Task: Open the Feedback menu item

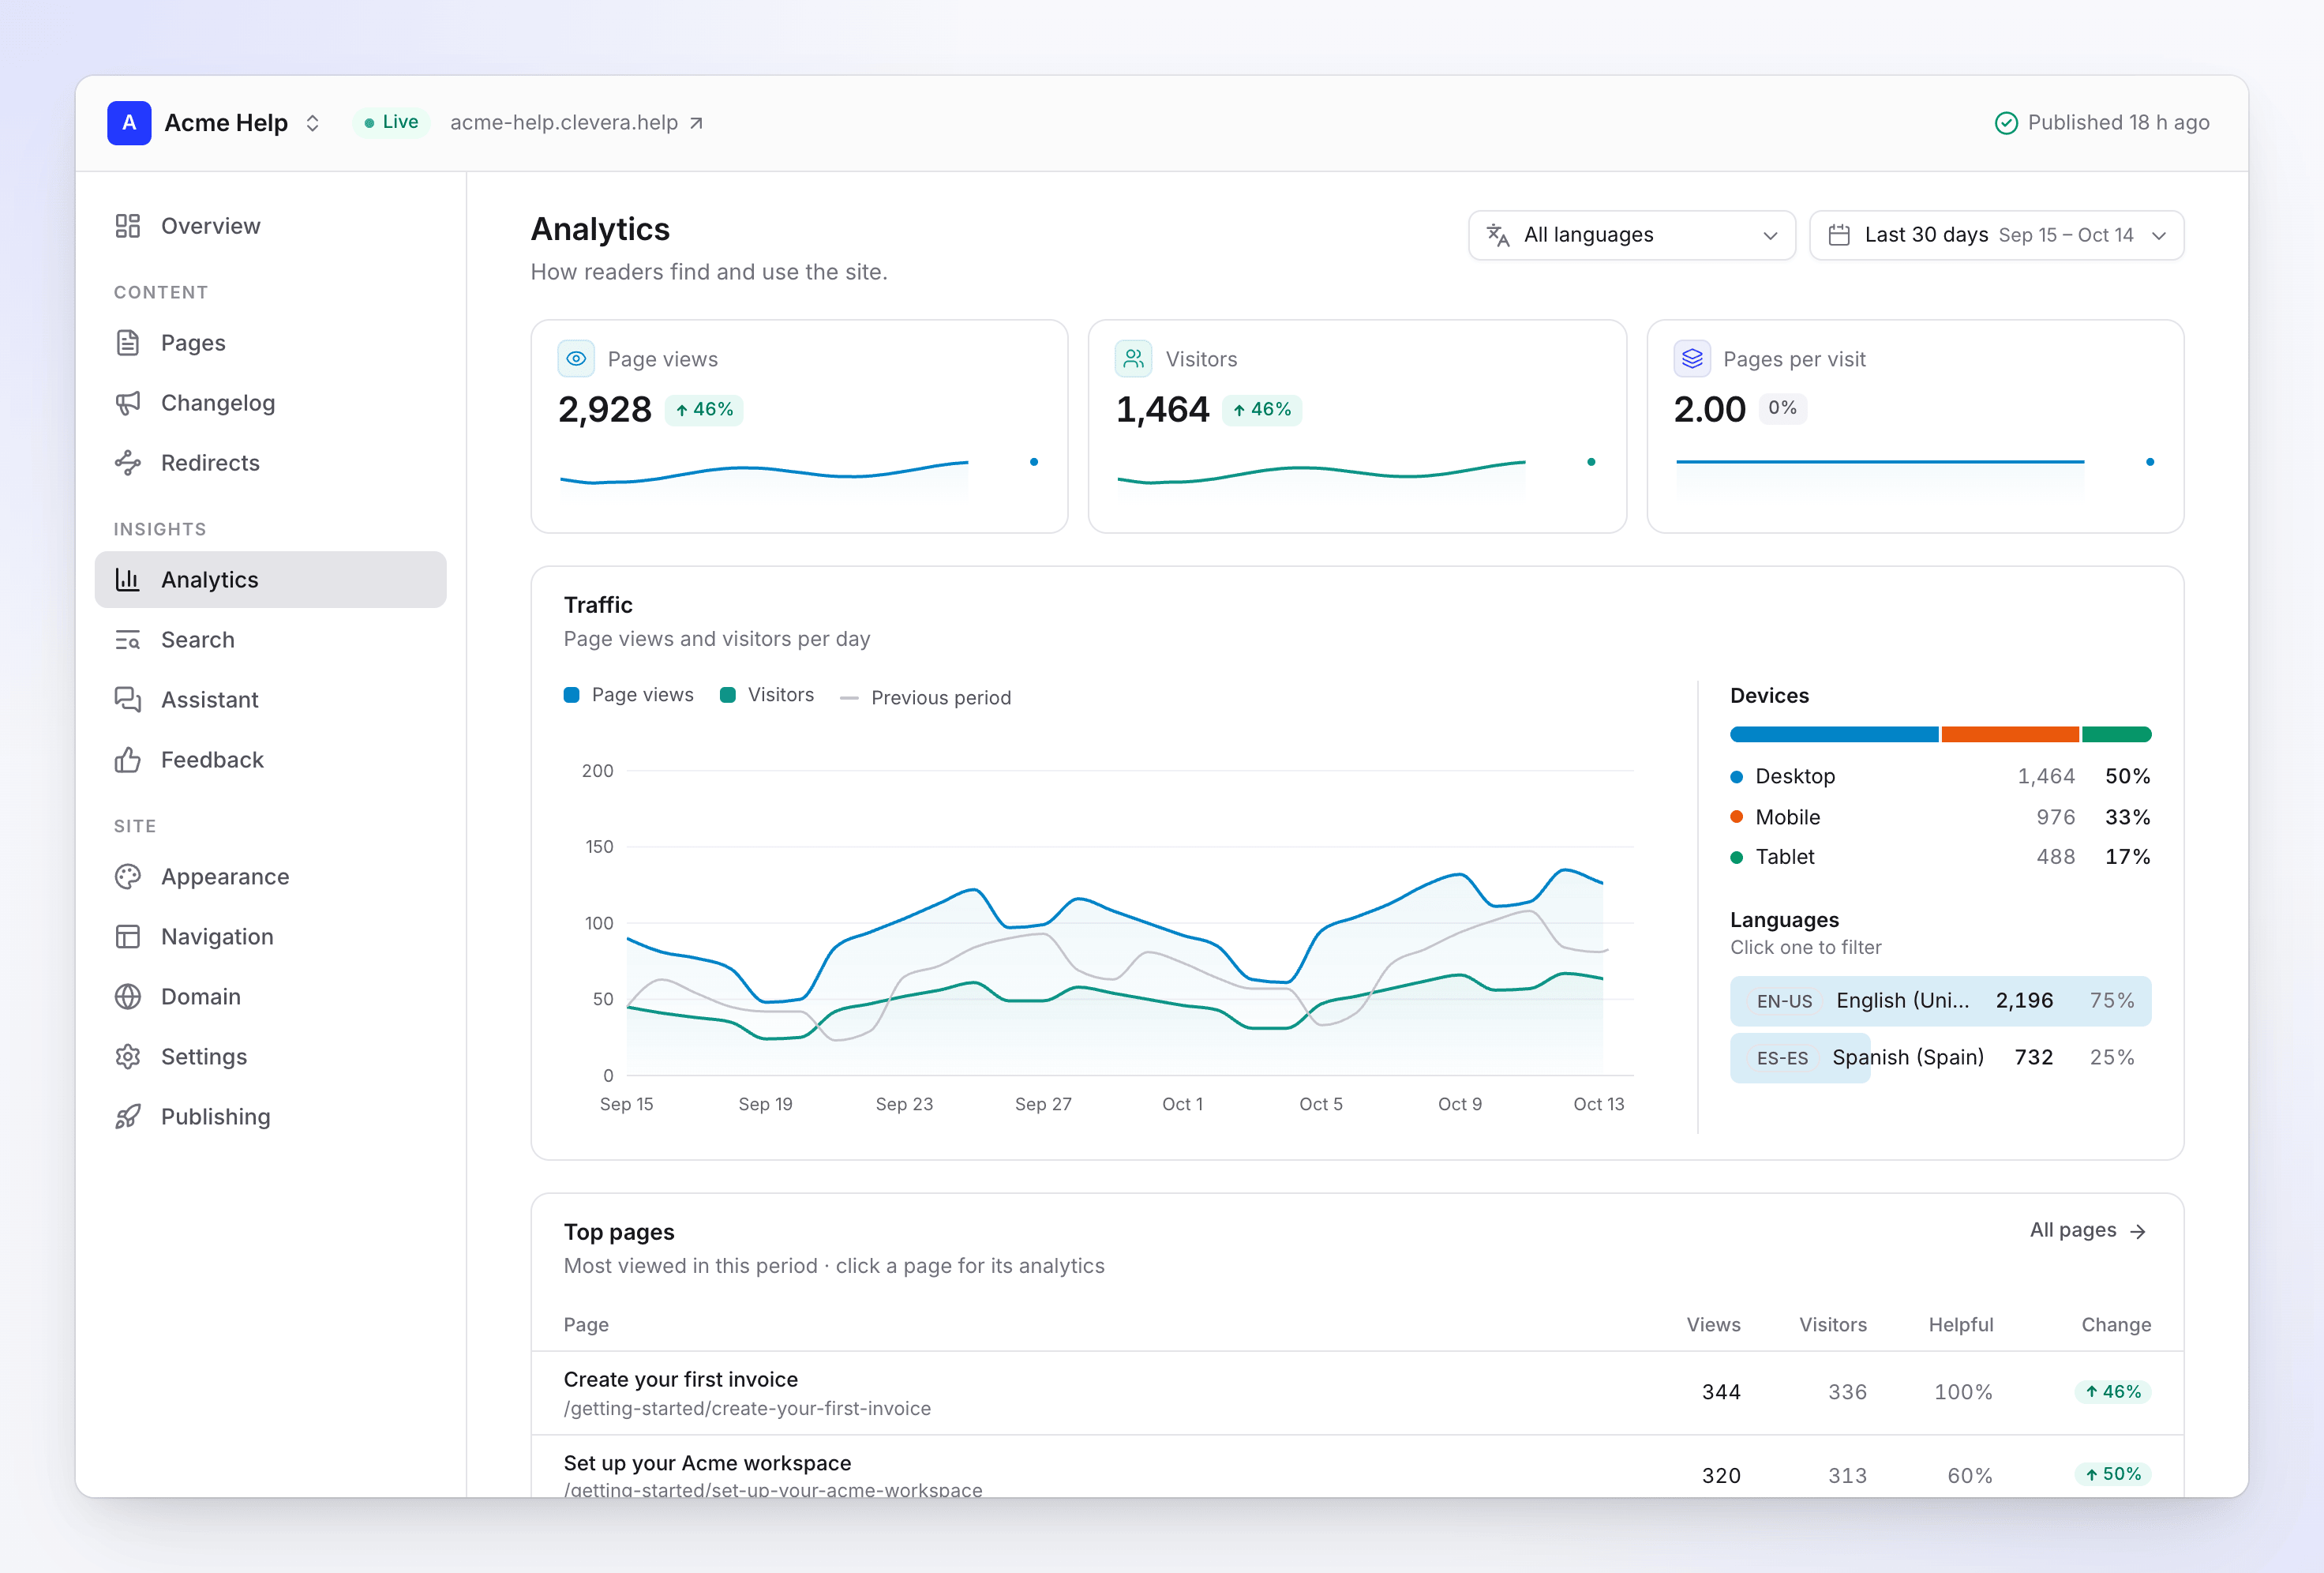Action: 270,760
